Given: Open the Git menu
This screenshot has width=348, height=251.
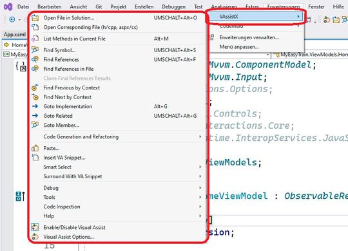Looking at the screenshot, I should coord(99,7).
